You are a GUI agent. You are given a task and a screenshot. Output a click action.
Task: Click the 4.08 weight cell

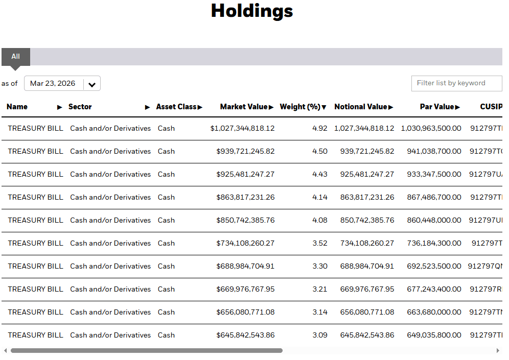[320, 221]
